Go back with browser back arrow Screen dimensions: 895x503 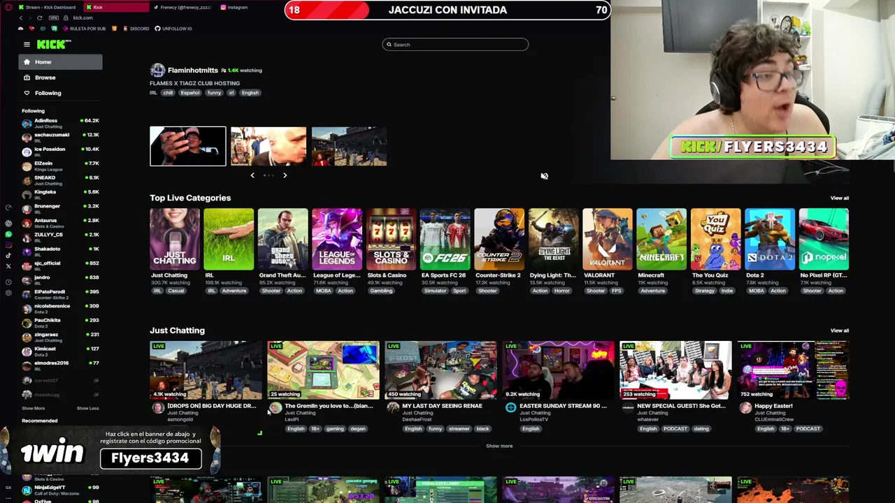(21, 17)
